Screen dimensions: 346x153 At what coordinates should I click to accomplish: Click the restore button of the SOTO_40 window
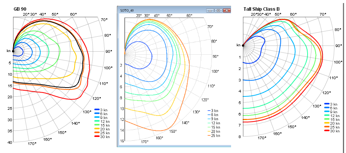click(218, 11)
